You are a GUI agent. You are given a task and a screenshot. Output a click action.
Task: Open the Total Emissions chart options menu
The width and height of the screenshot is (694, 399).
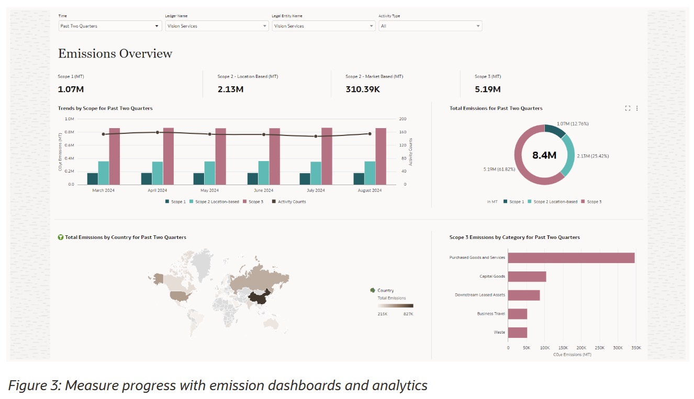click(x=637, y=108)
